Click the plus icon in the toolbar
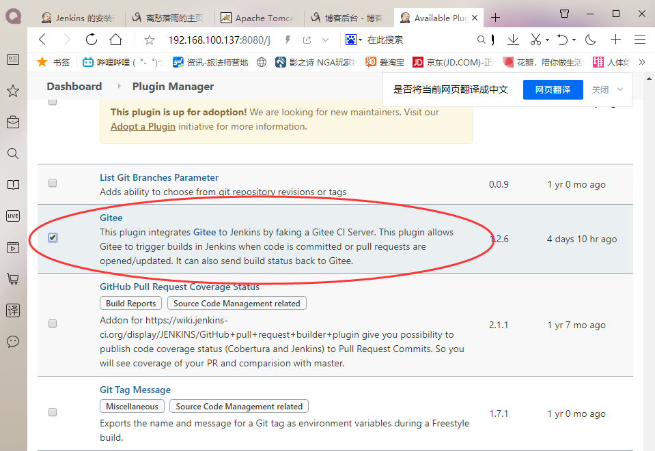655x451 pixels. (x=615, y=40)
